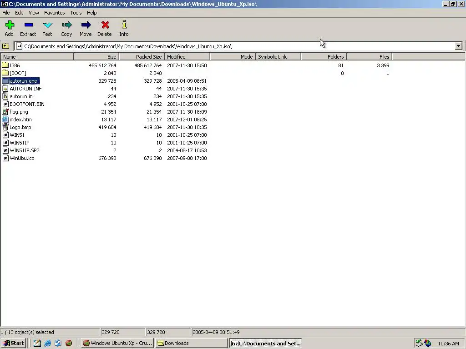The height and width of the screenshot is (349, 466).
Task: Switch to Downloads taskbar window
Action: pos(191,343)
